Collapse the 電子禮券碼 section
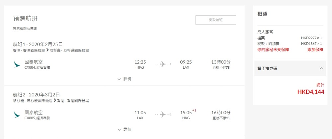Viewport: 332px width, 139px height. [321, 68]
